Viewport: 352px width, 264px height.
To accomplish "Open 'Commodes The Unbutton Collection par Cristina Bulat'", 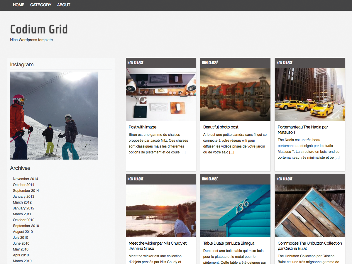I will click(309, 246).
